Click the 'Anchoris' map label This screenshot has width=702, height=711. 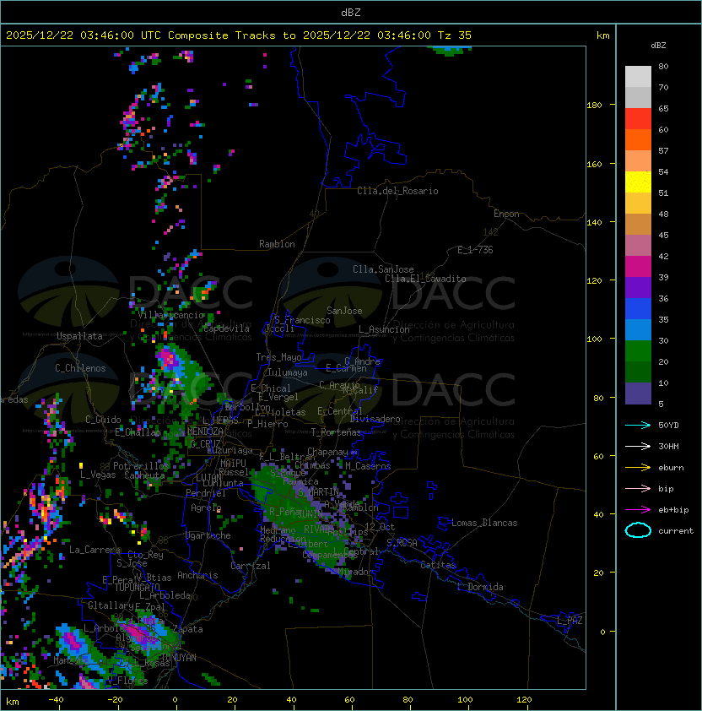(197, 575)
